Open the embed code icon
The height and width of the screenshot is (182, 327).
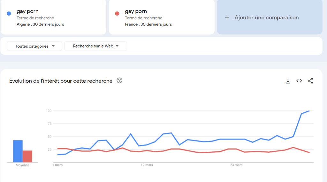click(x=299, y=81)
